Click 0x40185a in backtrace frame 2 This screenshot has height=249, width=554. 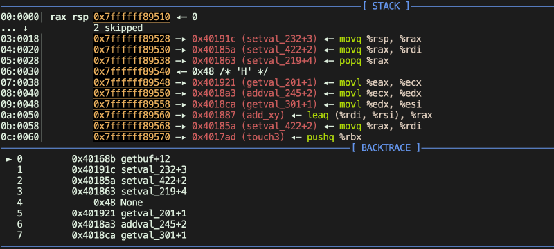coord(93,181)
